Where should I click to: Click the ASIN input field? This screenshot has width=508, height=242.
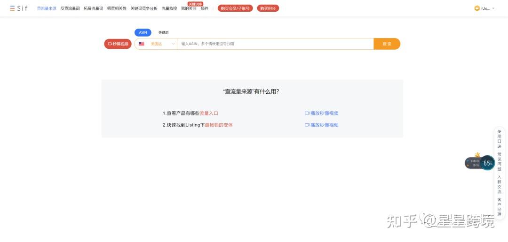point(275,44)
